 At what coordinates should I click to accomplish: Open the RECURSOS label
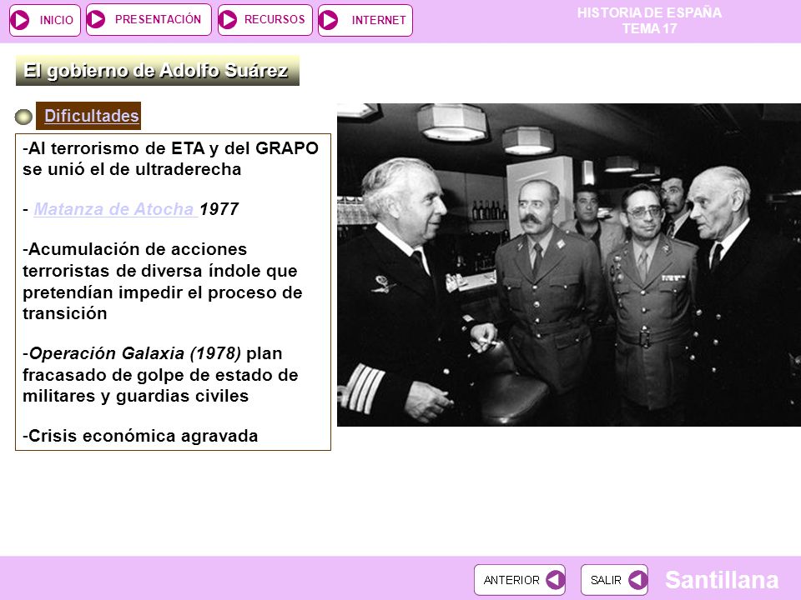[275, 19]
